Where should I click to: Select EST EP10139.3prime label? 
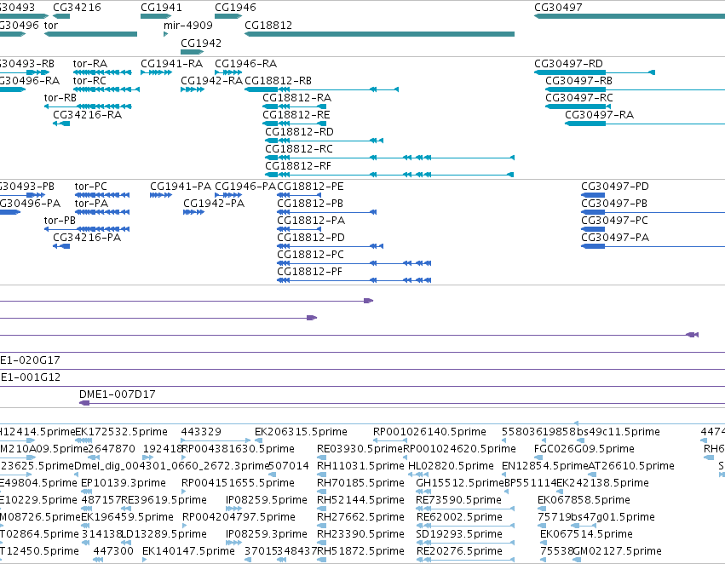[124, 483]
